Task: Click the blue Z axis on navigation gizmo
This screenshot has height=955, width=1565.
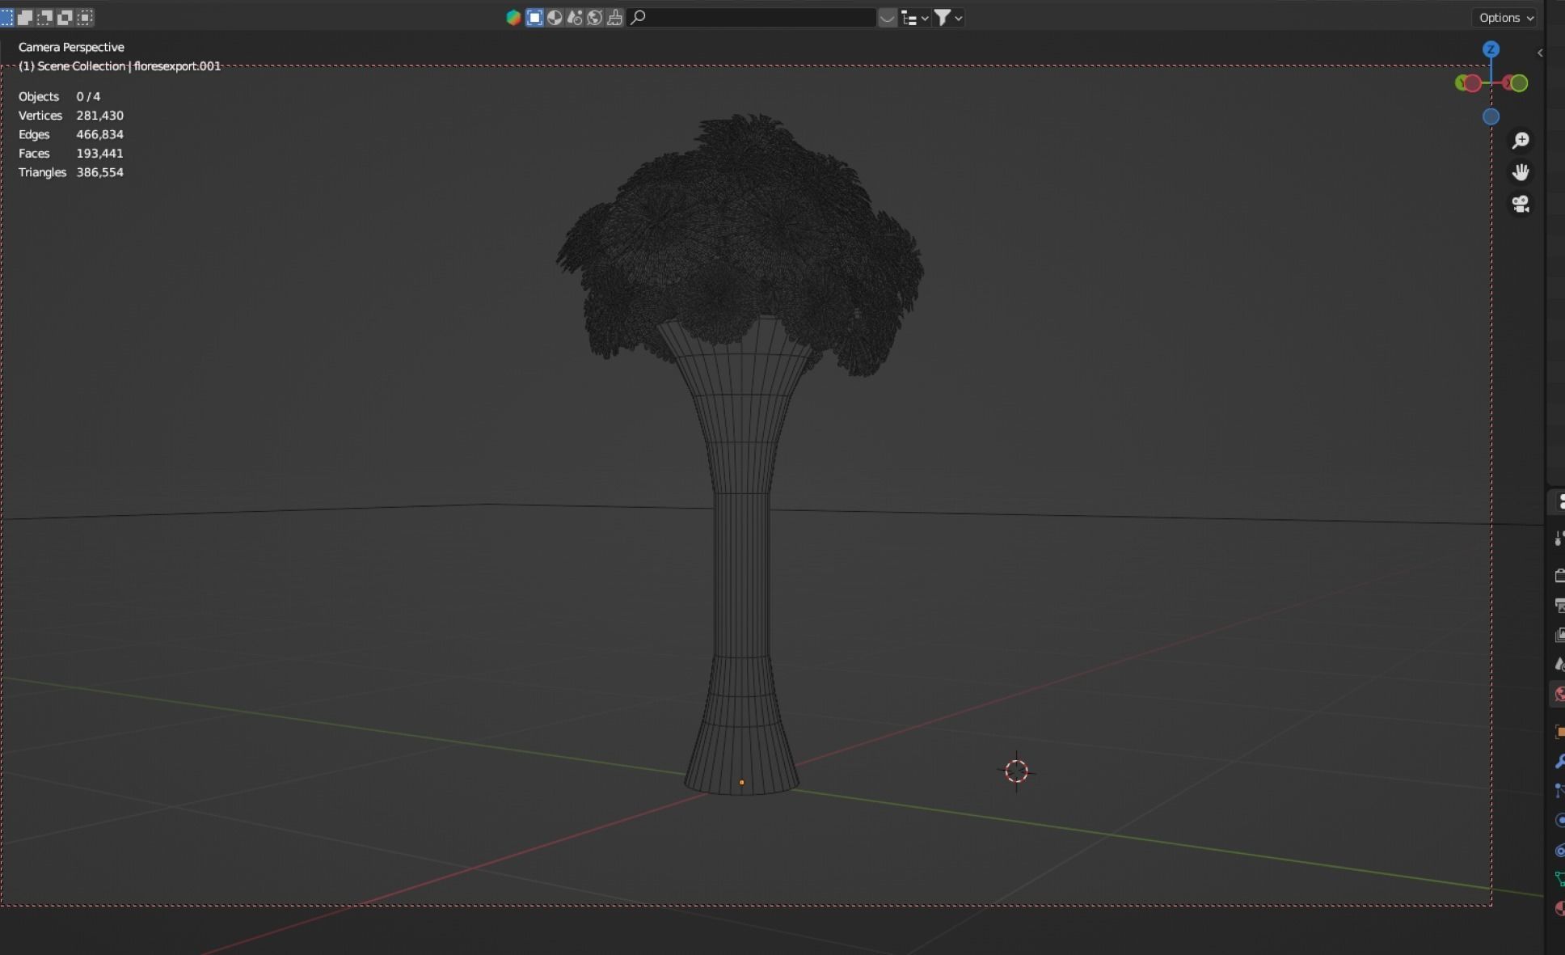Action: point(1491,49)
